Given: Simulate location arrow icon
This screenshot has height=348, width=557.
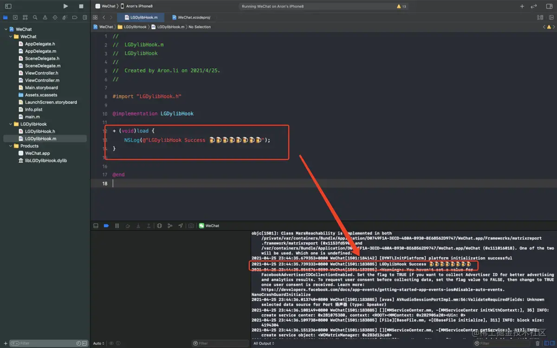Looking at the screenshot, I should 180,226.
